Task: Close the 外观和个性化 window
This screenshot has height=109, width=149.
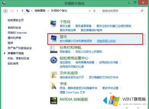Action: (143, 3)
